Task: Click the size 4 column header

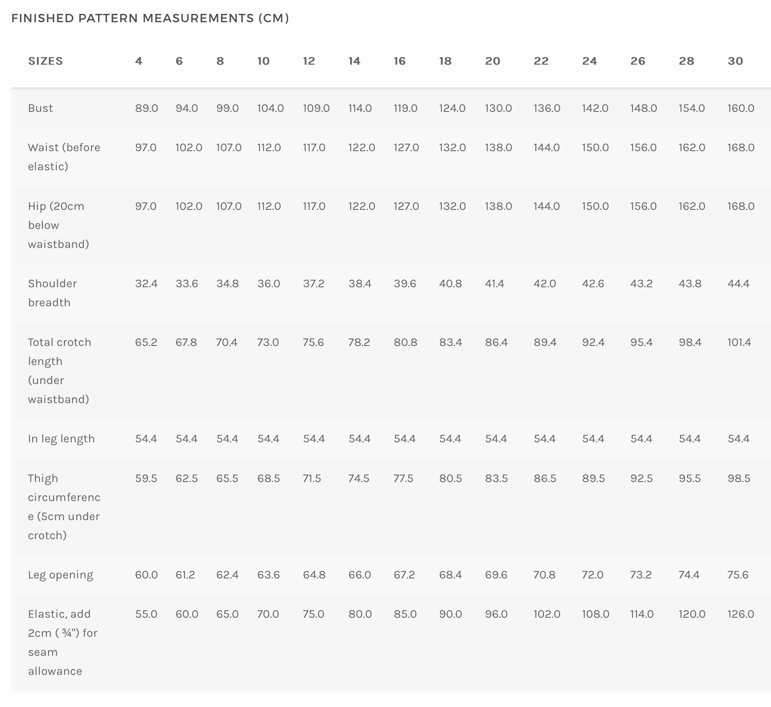Action: [139, 61]
